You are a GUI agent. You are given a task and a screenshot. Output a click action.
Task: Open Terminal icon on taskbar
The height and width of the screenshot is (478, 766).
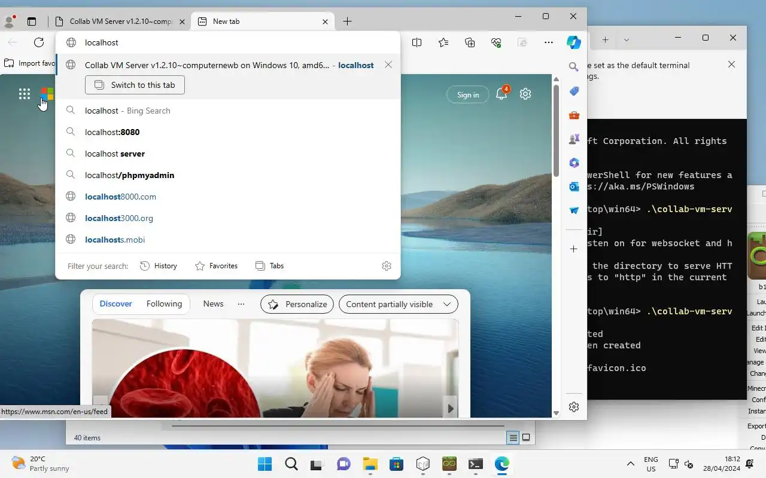(x=476, y=464)
